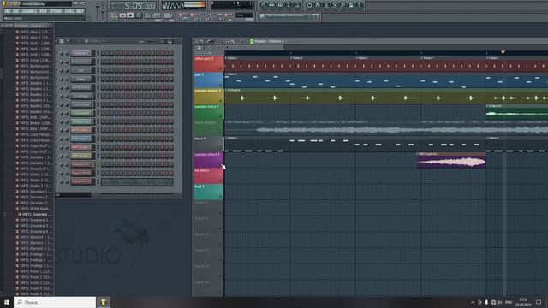Click the tempo display in transport panel
548x308 pixels.
[152, 15]
